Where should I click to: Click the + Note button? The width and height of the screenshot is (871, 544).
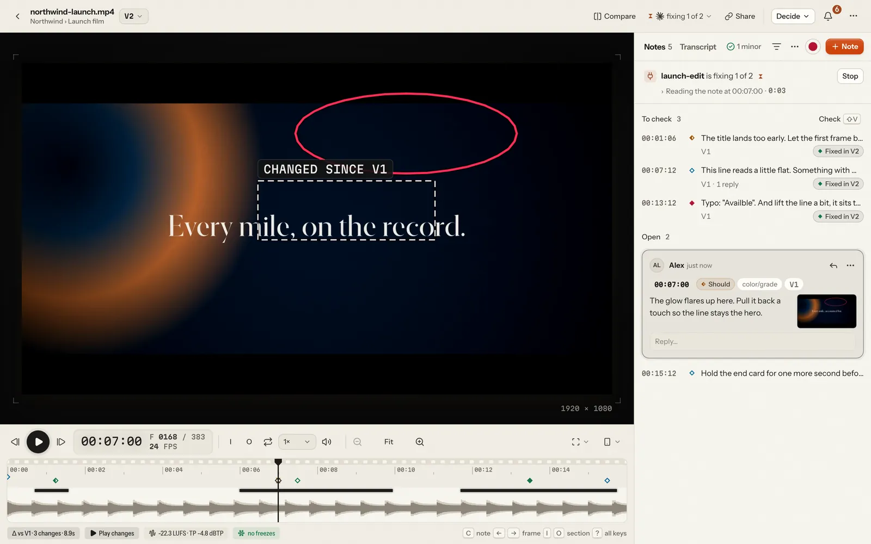point(844,47)
